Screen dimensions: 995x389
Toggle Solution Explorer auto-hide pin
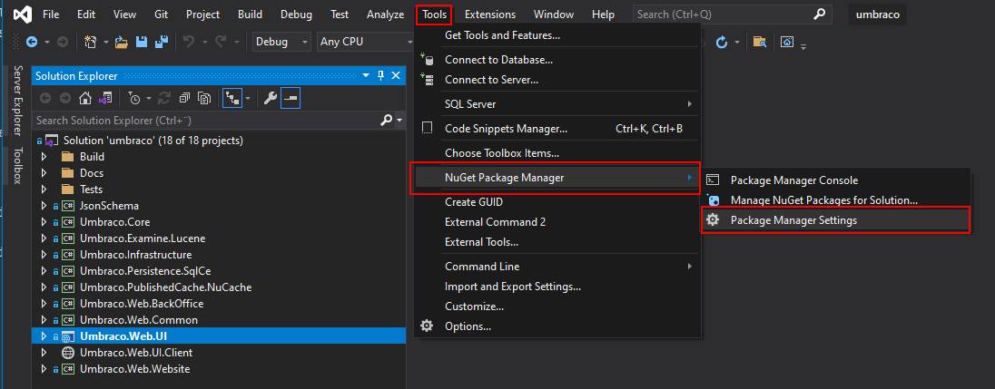click(381, 76)
